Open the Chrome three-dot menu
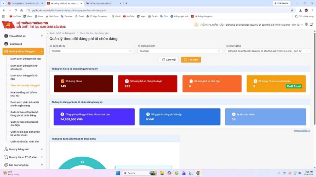Viewport: 316px width, 177px height. tap(312, 10)
